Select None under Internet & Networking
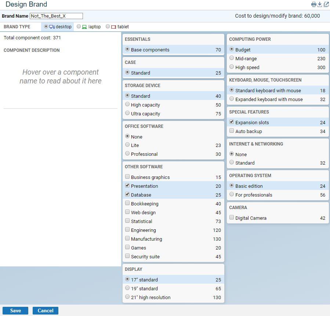 point(232,154)
